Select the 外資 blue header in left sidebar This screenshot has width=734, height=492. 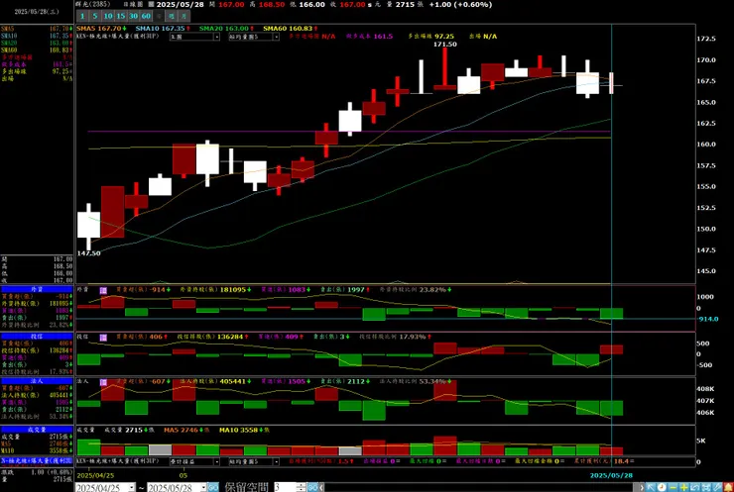(x=37, y=289)
